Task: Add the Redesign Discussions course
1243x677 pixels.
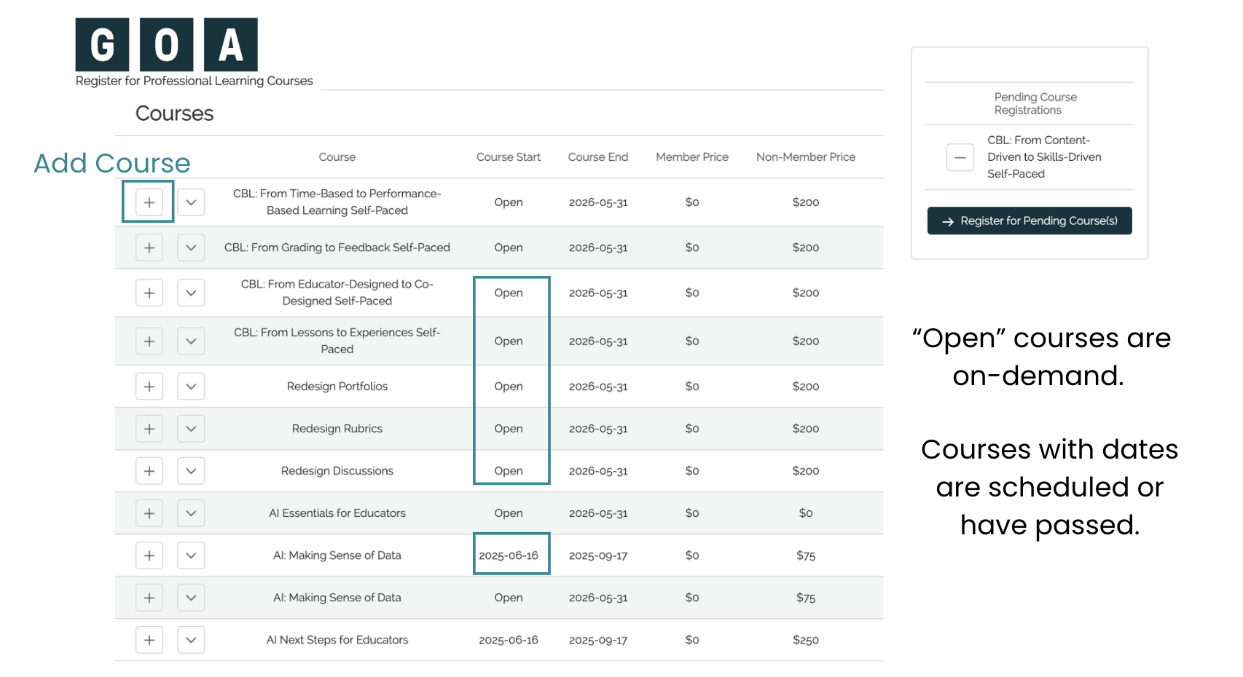Action: coord(149,471)
